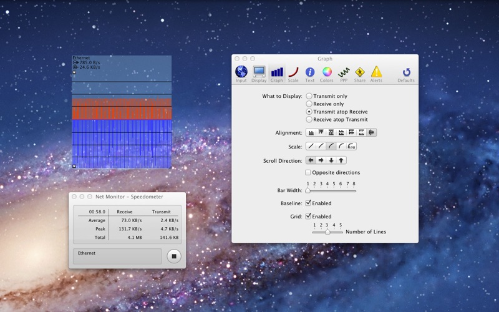Choose the slightly curved scale, second option

[x=321, y=146]
